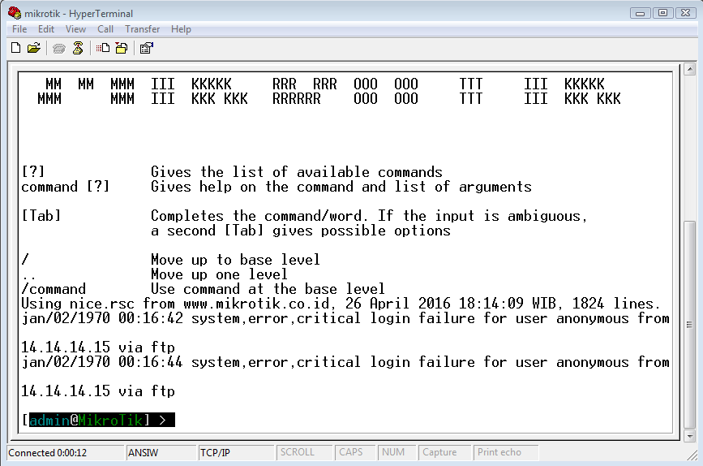This screenshot has height=466, width=703.
Task: Click the Receive file toolbar icon
Action: 122,48
